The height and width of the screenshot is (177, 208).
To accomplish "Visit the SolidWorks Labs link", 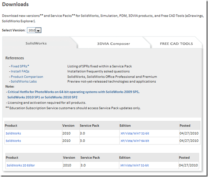I will tap(24, 82).
